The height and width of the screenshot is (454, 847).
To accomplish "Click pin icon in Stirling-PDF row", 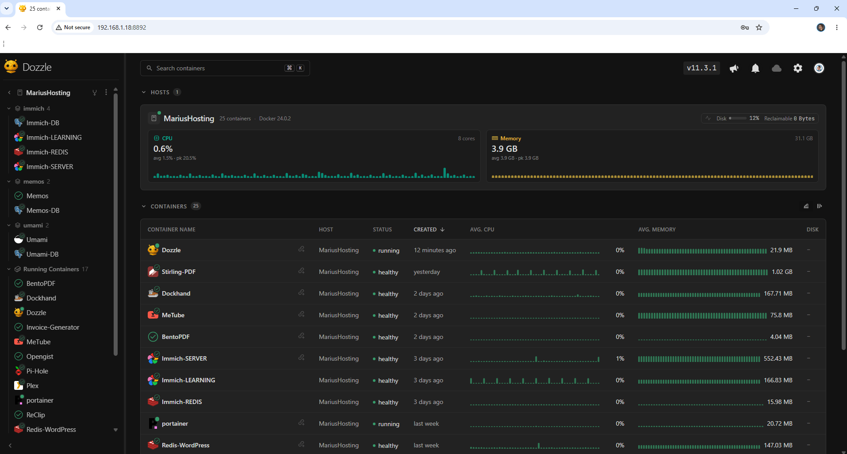I will [301, 271].
